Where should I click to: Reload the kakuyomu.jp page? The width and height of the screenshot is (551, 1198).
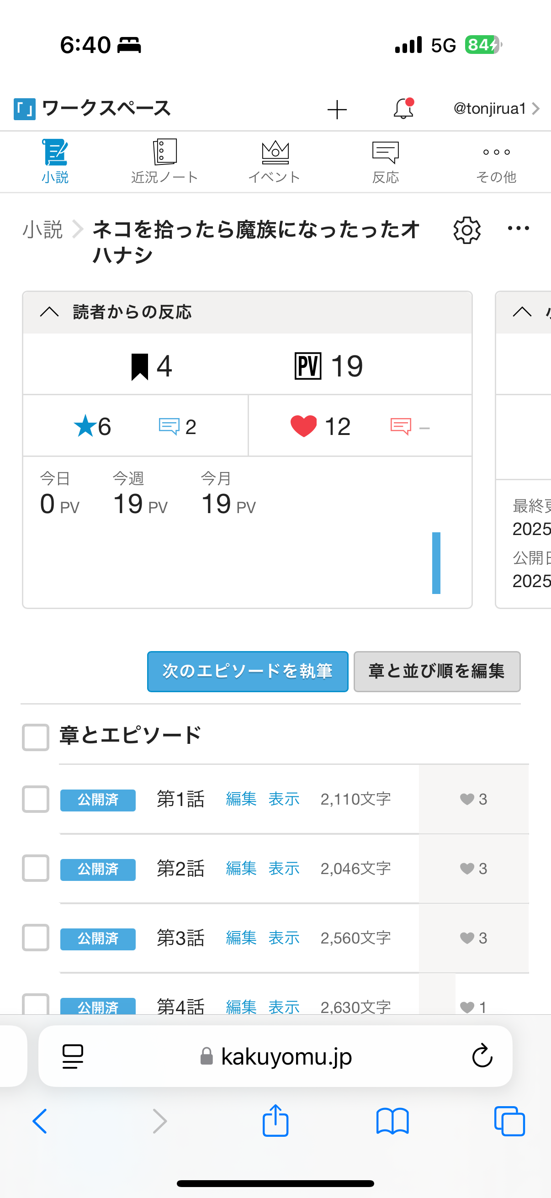pyautogui.click(x=482, y=1056)
